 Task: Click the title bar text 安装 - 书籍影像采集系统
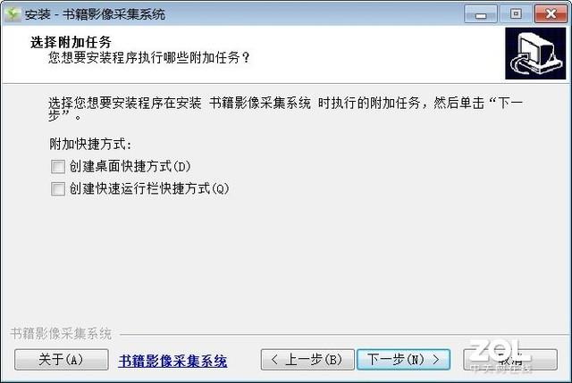coord(95,14)
